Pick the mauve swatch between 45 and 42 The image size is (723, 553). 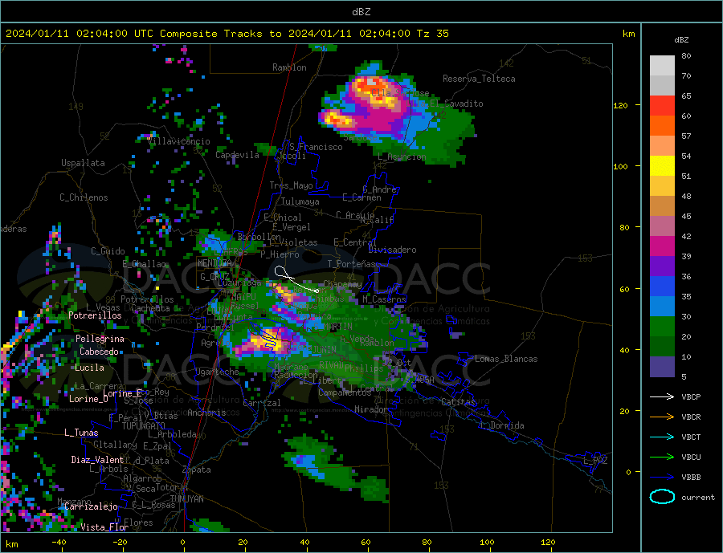(x=662, y=226)
